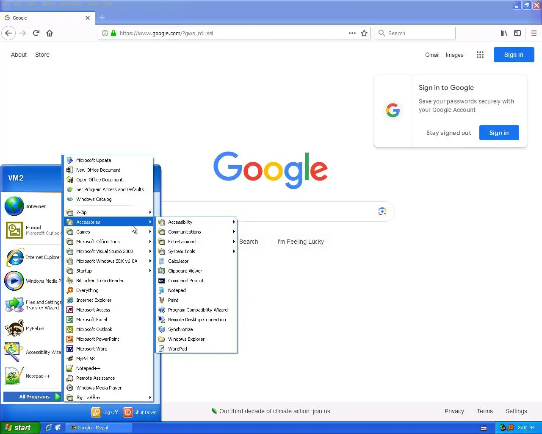Screen dimensions: 542x434
Task: Expand the 7-Zip program folder
Action: point(108,212)
